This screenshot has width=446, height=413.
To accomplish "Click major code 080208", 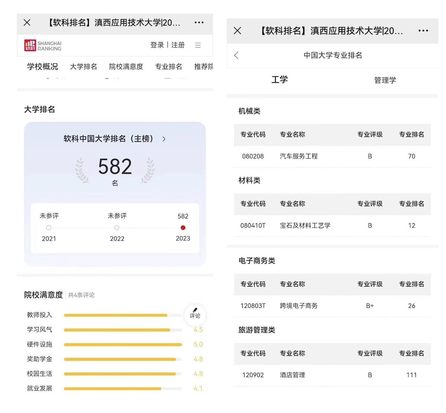I will coord(253,156).
